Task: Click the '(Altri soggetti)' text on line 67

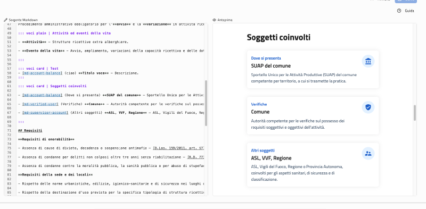Action: point(86,113)
